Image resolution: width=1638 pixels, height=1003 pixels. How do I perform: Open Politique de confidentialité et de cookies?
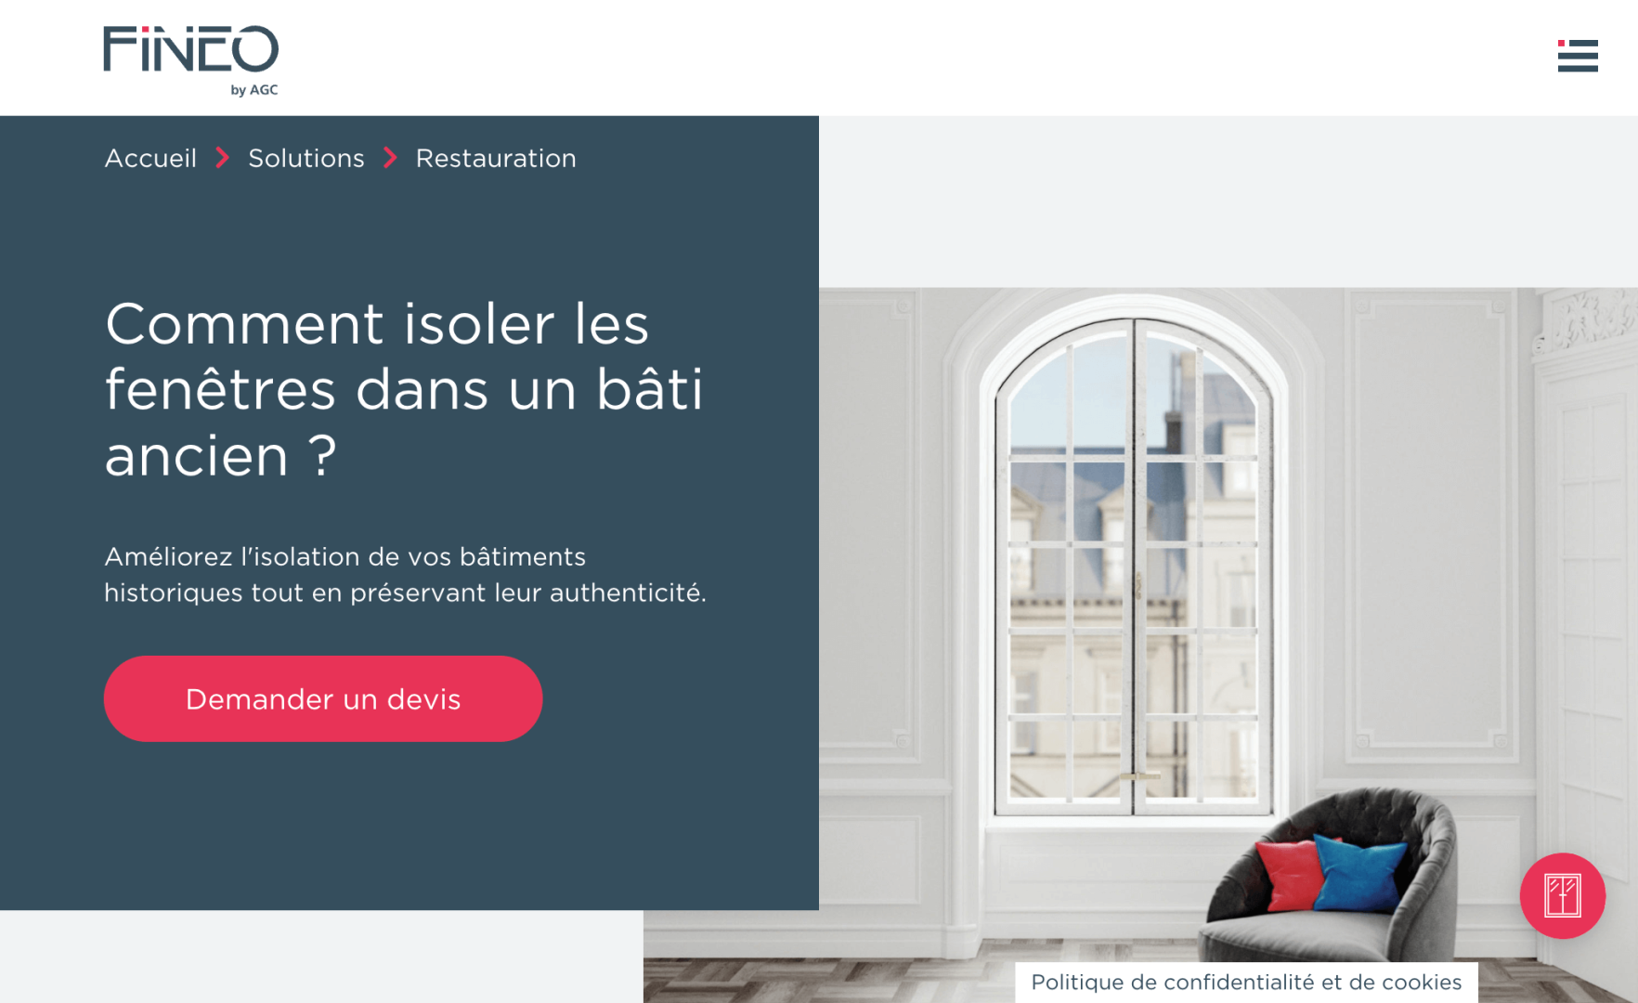(1246, 982)
